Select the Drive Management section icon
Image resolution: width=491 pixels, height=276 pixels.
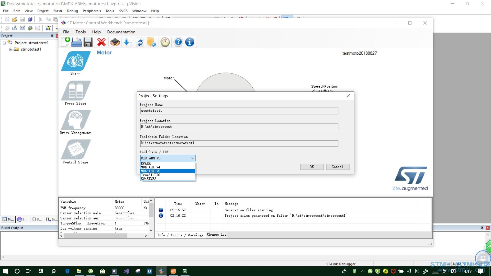(76, 120)
